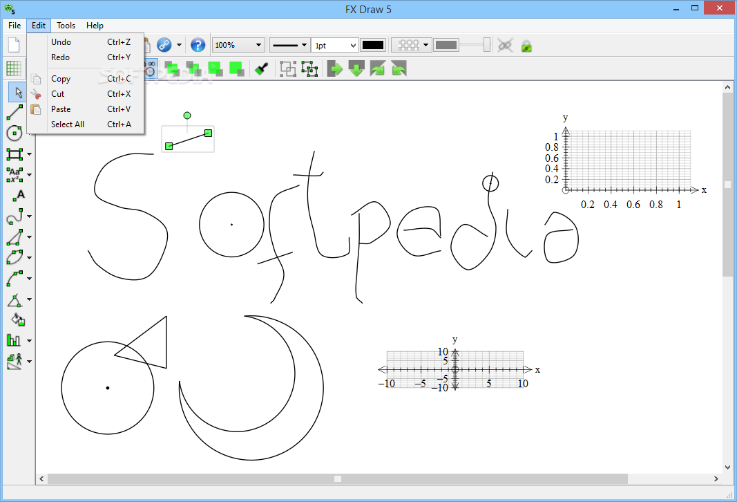Choose Undo from the Edit menu
This screenshot has width=737, height=502.
coord(86,42)
